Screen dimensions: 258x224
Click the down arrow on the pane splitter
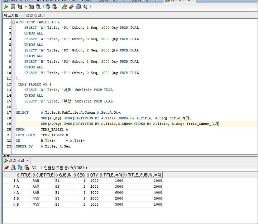[x=8, y=156]
